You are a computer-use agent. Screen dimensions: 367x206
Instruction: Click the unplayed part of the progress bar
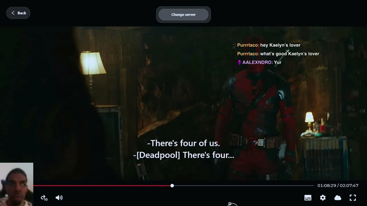click(x=244, y=186)
